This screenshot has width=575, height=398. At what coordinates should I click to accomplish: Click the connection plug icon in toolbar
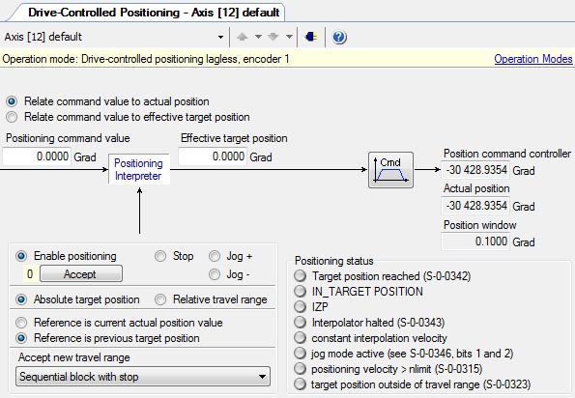tap(311, 37)
